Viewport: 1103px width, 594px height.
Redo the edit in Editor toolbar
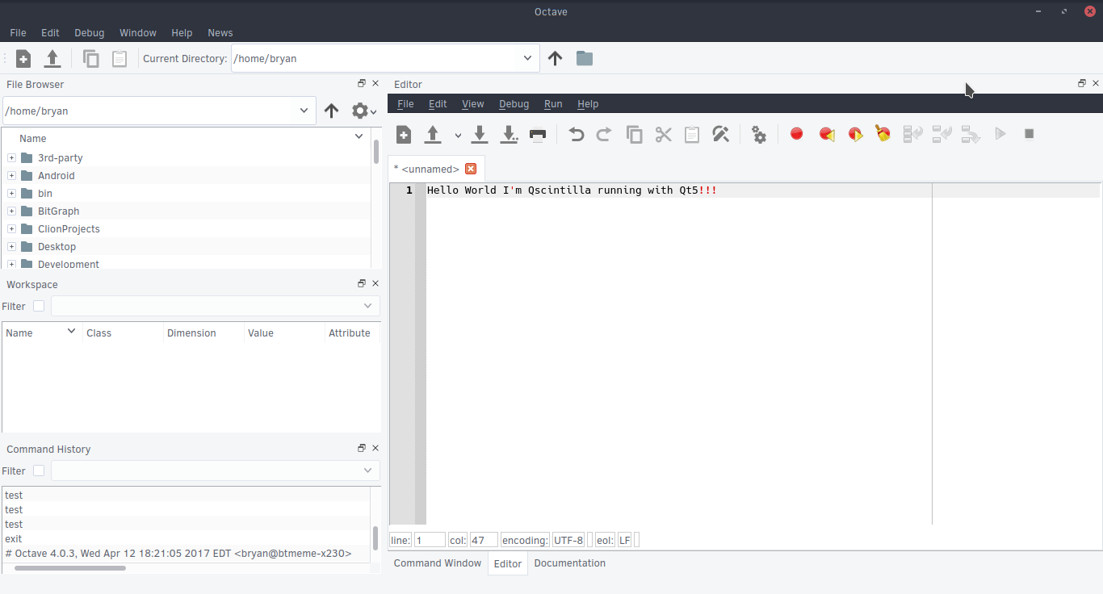(x=604, y=135)
